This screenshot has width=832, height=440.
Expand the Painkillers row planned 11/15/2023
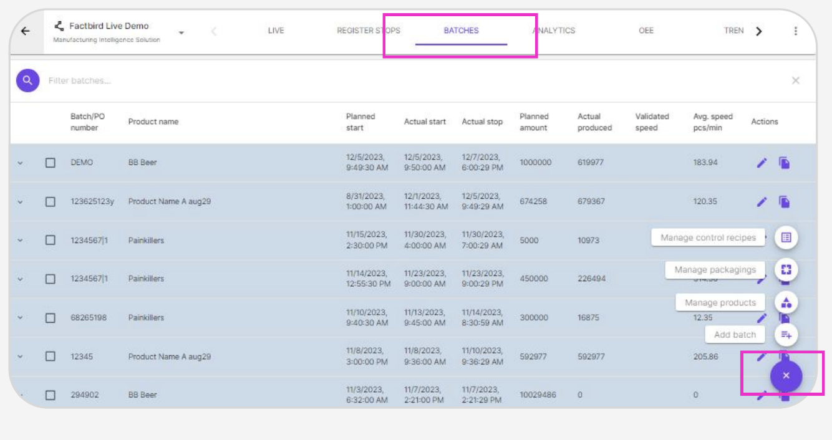click(x=20, y=241)
